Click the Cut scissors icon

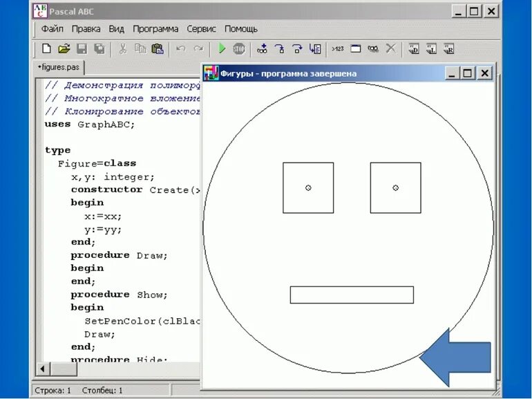point(123,49)
